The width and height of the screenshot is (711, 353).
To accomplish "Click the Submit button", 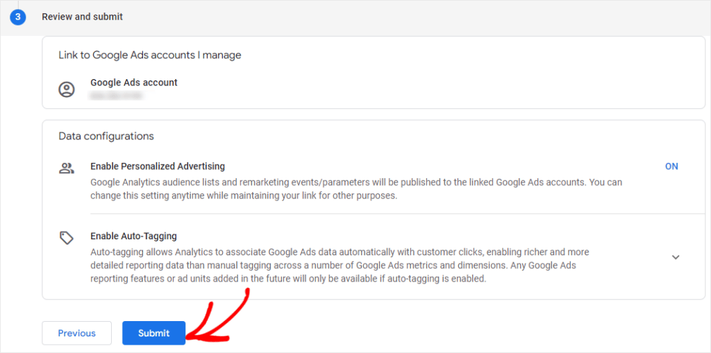I will tap(153, 333).
